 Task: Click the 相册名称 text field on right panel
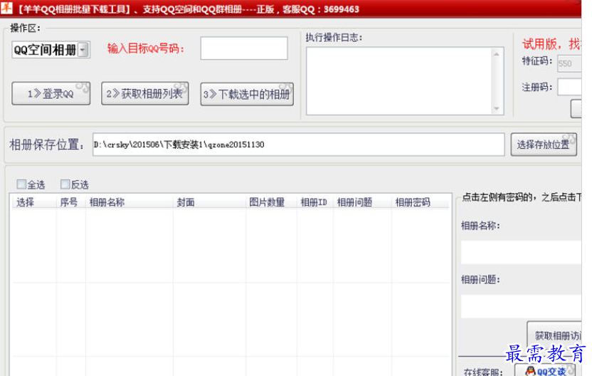tap(521, 252)
